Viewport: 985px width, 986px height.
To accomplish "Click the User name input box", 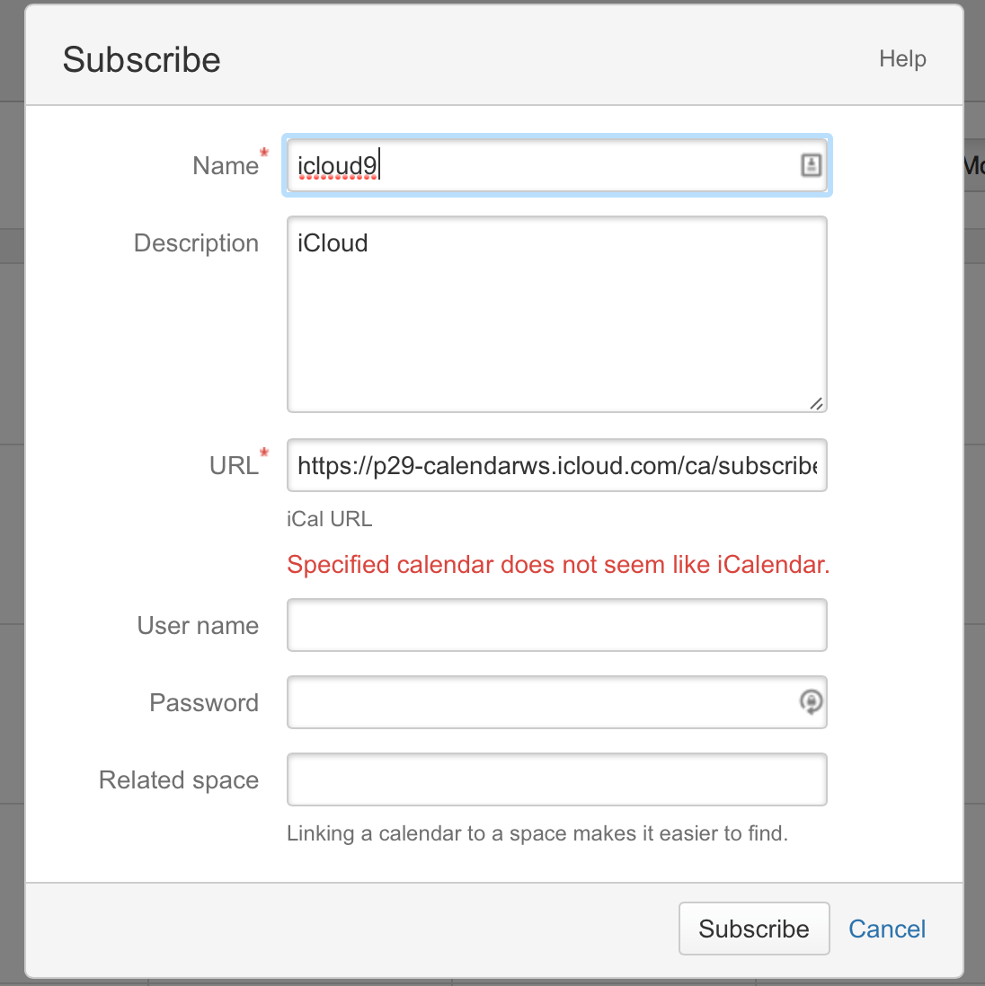I will pyautogui.click(x=556, y=625).
